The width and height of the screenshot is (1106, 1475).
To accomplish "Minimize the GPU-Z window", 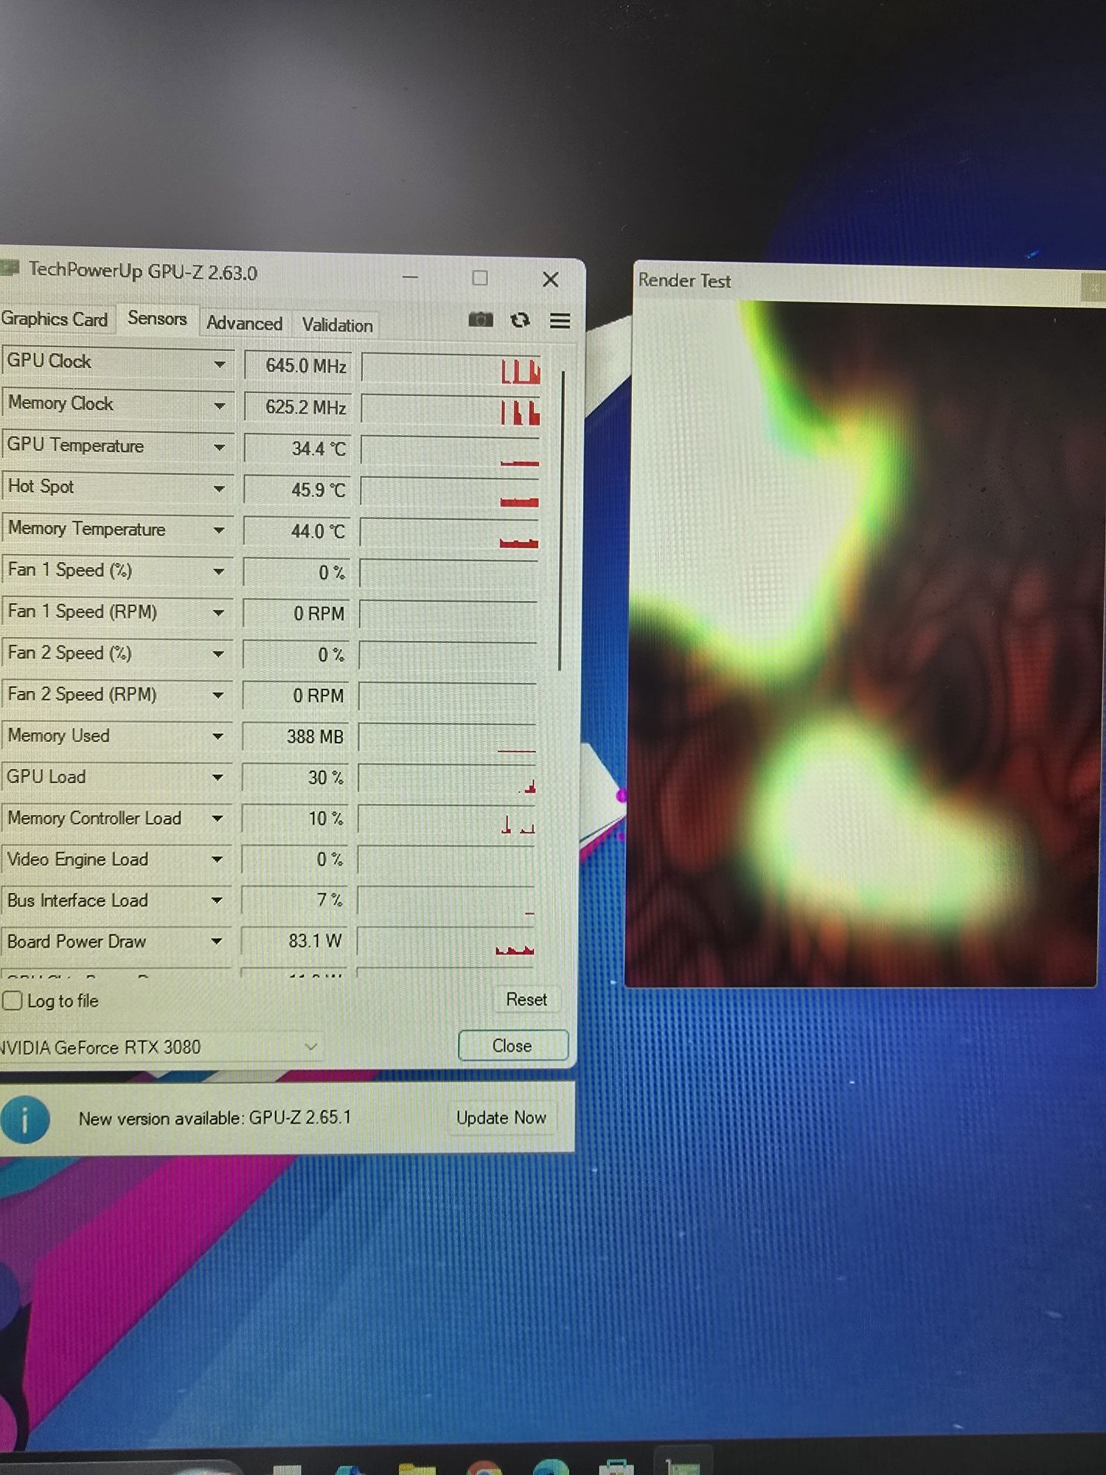I will point(411,277).
